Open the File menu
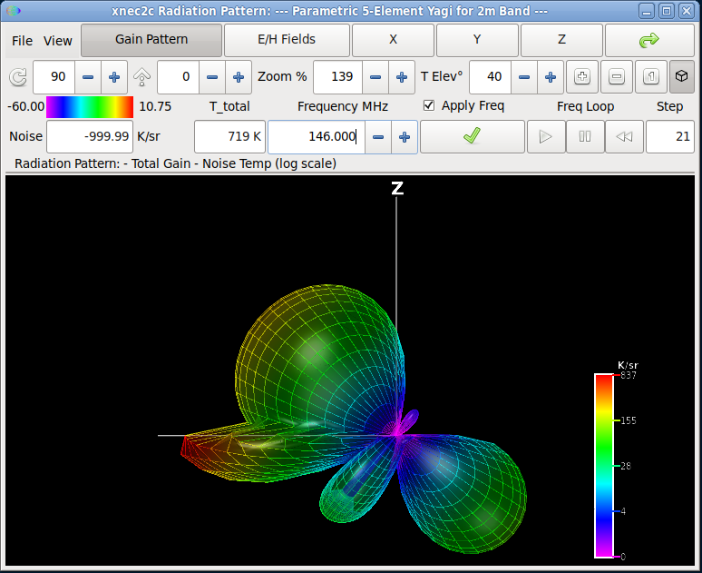The height and width of the screenshot is (573, 702). click(22, 41)
